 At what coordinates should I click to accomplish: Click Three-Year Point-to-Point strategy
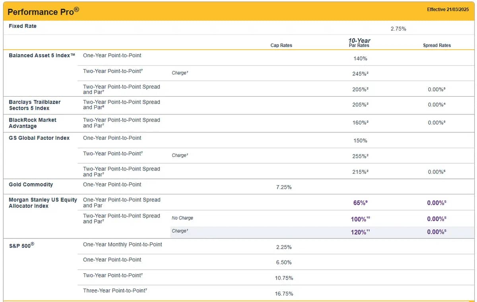(116, 291)
